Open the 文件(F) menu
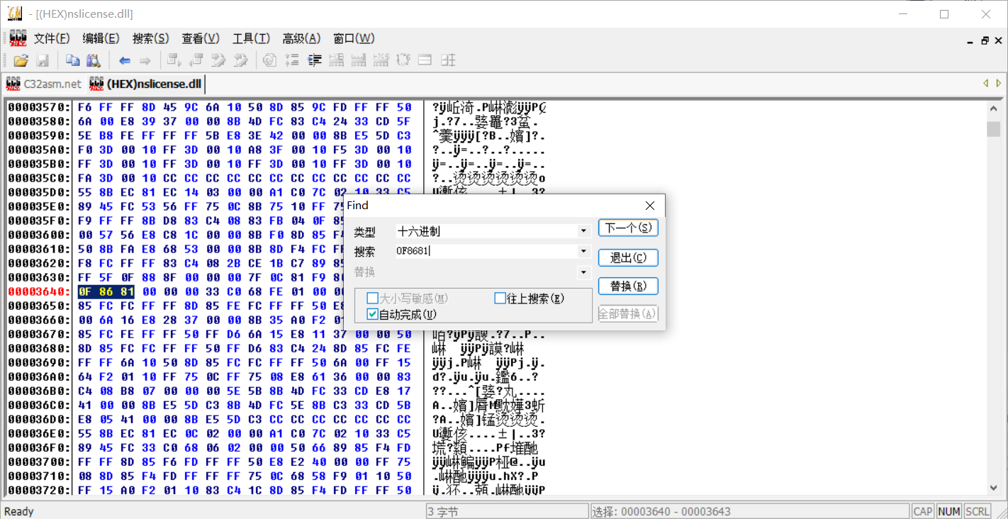The width and height of the screenshot is (1008, 519). coord(52,38)
